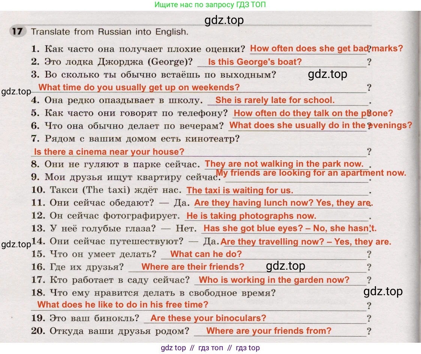Image resolution: width=421 pixels, height=354 pixels.
Task: Select the answer Where are their friends
Action: pyautogui.click(x=192, y=267)
